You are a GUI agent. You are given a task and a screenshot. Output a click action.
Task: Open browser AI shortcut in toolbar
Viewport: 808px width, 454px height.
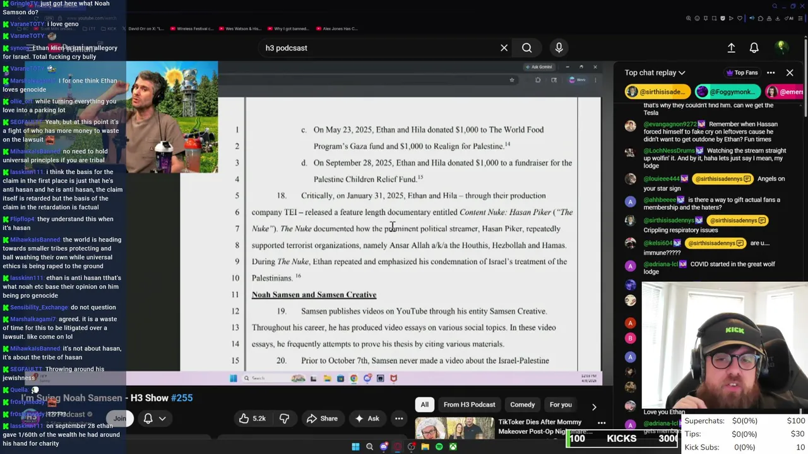point(789,18)
